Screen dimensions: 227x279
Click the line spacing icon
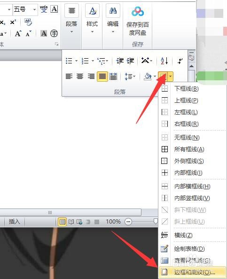129,77
